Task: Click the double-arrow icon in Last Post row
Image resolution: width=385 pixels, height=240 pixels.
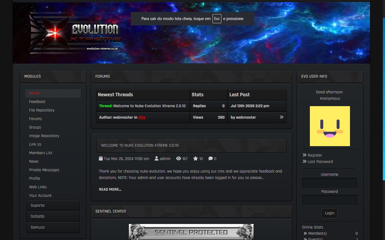Action: (282, 117)
